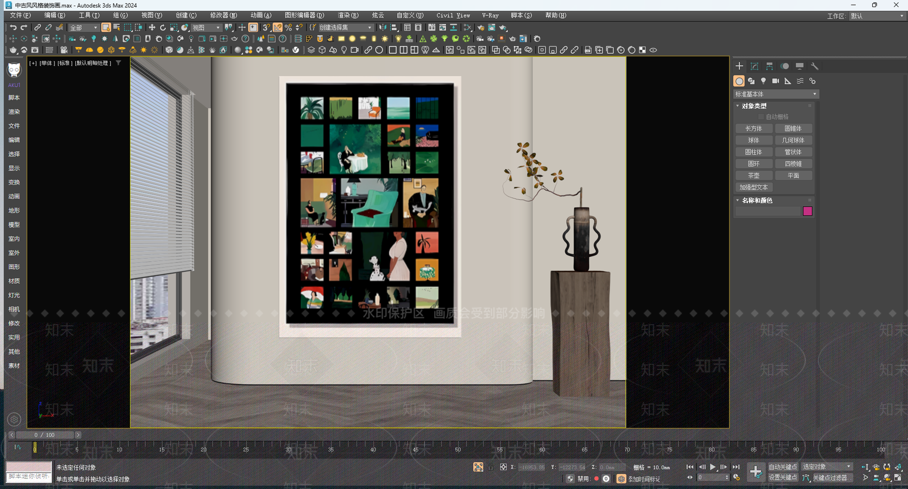Screen dimensions: 908x489
Task: Open the Create tab plus icon
Action: pyautogui.click(x=739, y=66)
